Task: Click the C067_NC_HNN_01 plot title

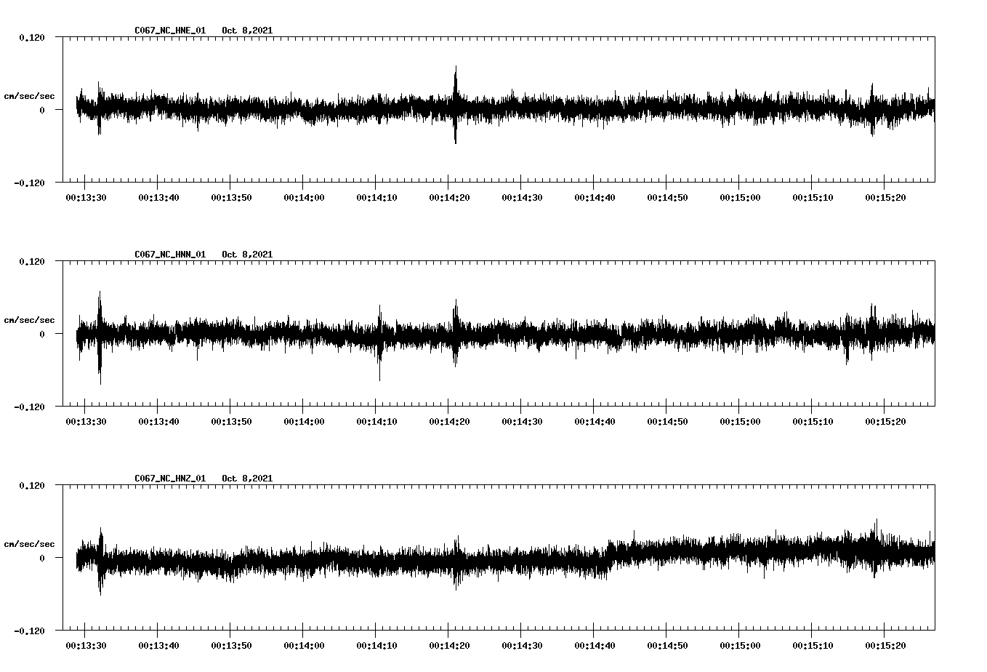Action: click(x=170, y=255)
